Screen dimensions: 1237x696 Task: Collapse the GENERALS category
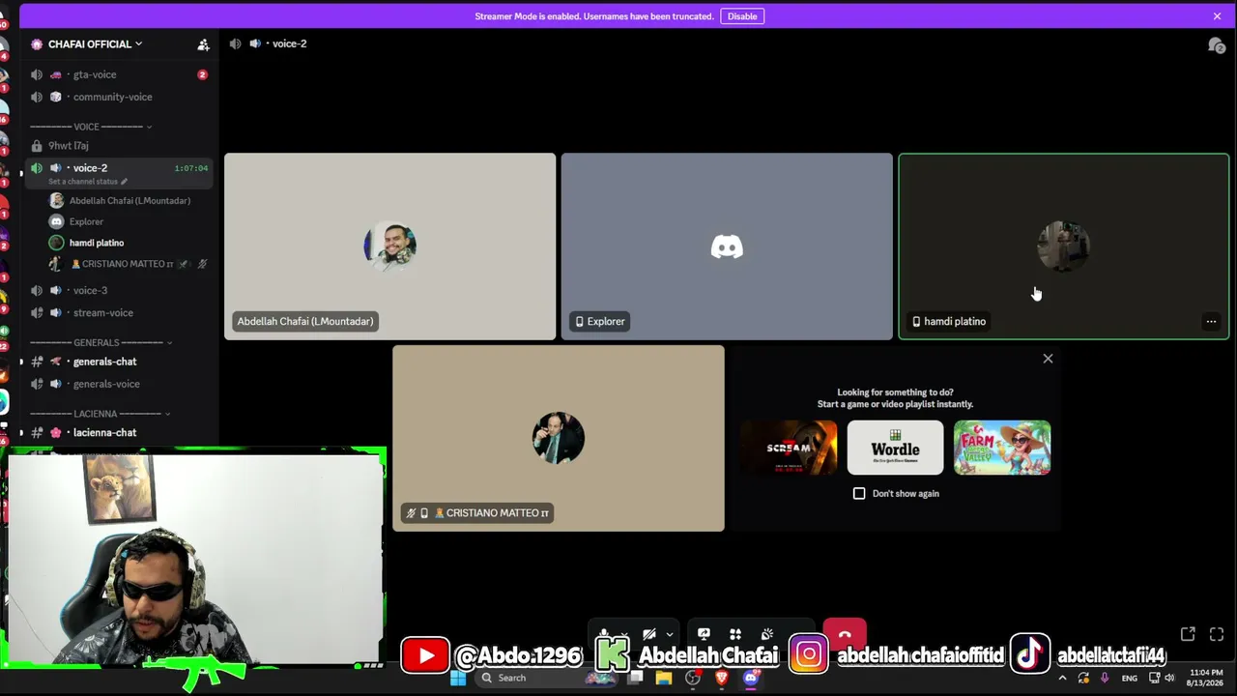101,342
